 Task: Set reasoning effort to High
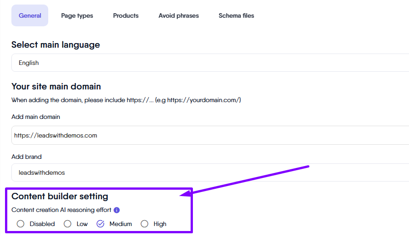point(145,224)
